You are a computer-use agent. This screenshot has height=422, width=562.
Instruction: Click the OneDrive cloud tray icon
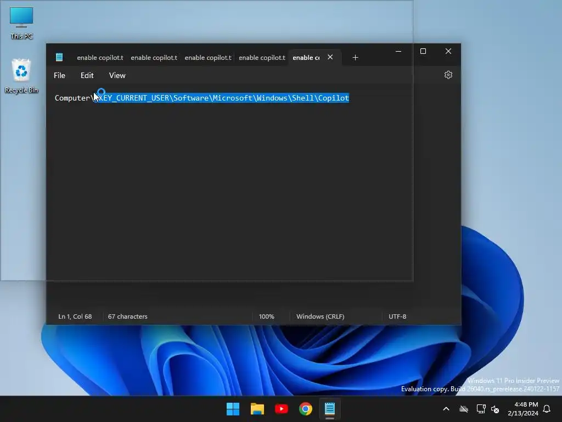coord(464,409)
